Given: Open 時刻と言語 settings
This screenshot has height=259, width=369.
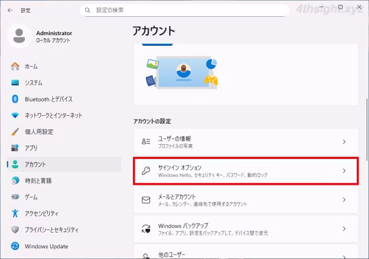Looking at the screenshot, I should pos(64,181).
